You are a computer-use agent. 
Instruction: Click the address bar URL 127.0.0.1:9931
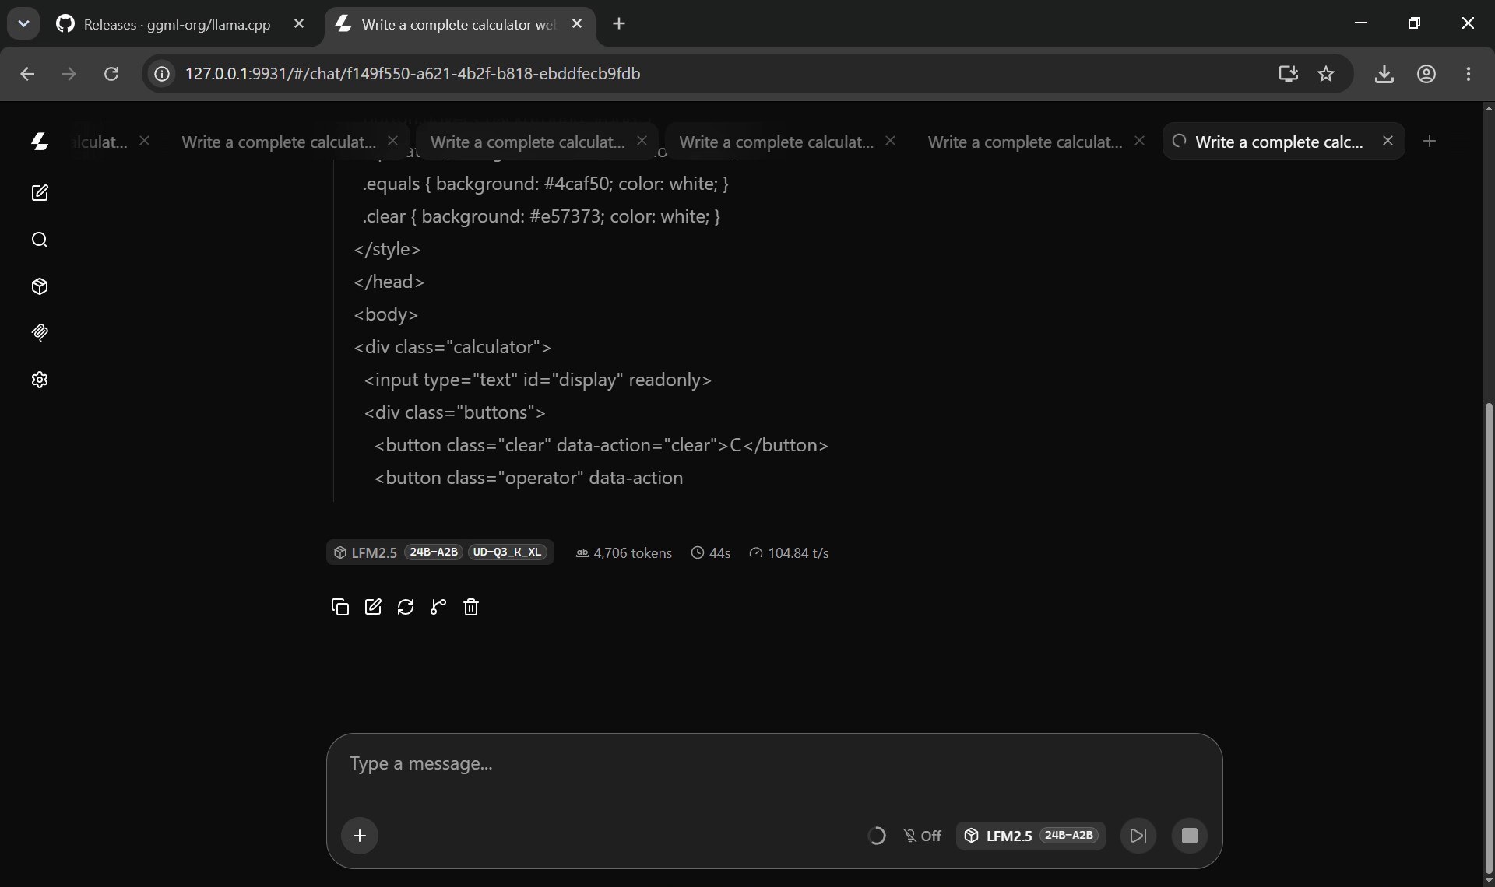[413, 74]
